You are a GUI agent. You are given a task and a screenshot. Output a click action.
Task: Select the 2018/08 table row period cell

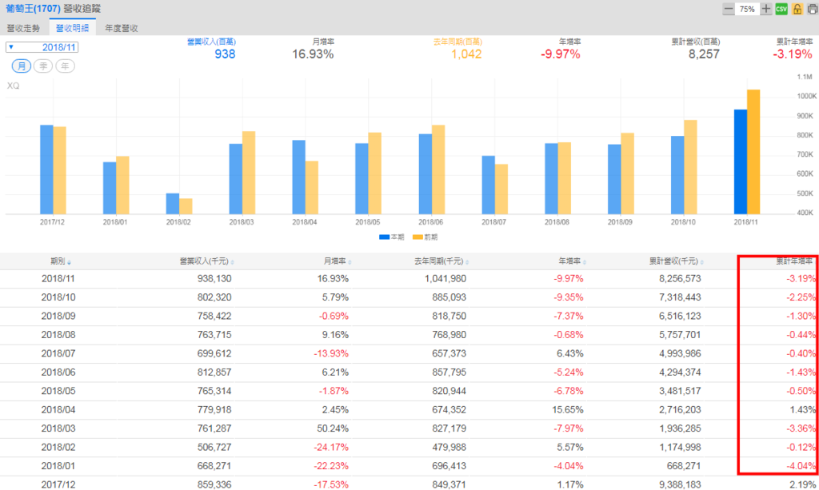tap(58, 335)
